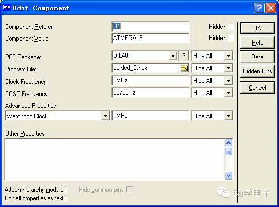Click the Program File field obj\lcd_C.hex
The height and width of the screenshot is (207, 279).
(146, 68)
